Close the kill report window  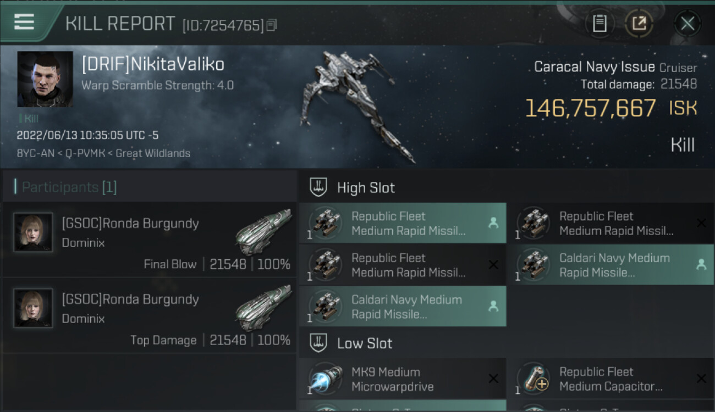[x=687, y=24]
